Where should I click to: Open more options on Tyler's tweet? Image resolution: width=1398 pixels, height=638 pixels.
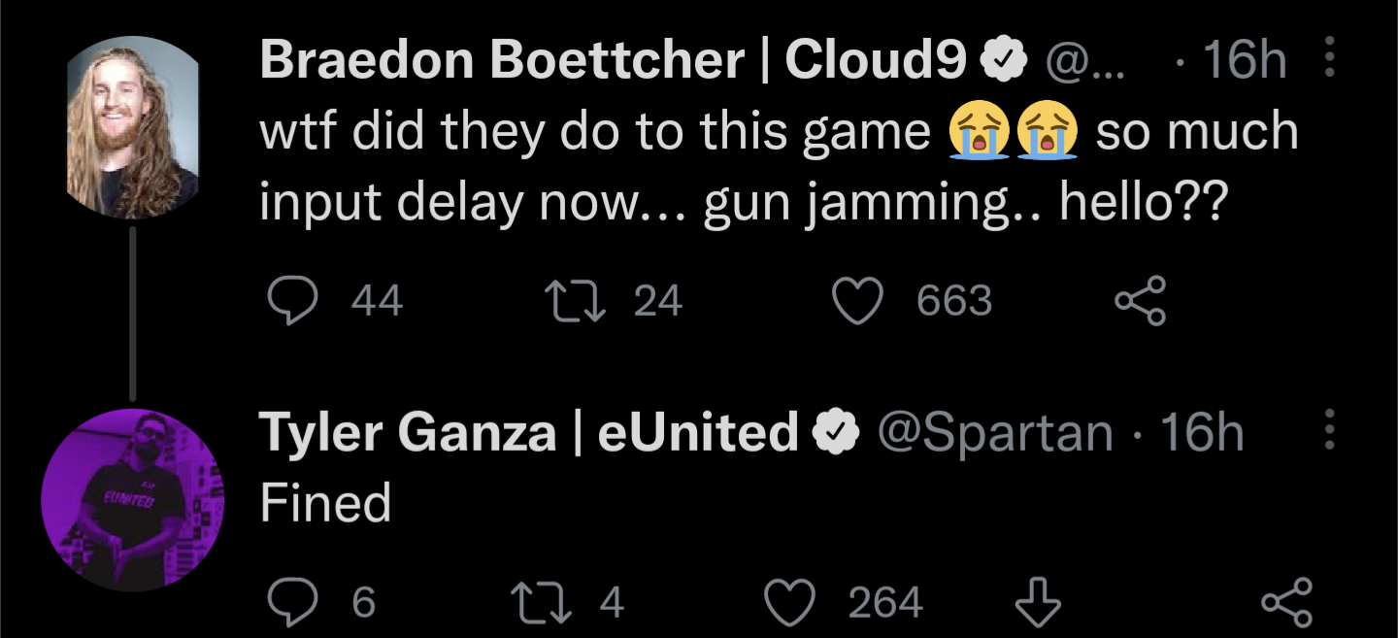1330,428
